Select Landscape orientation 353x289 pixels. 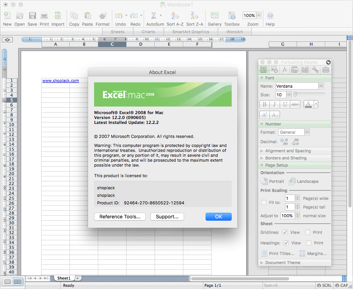pyautogui.click(x=303, y=181)
